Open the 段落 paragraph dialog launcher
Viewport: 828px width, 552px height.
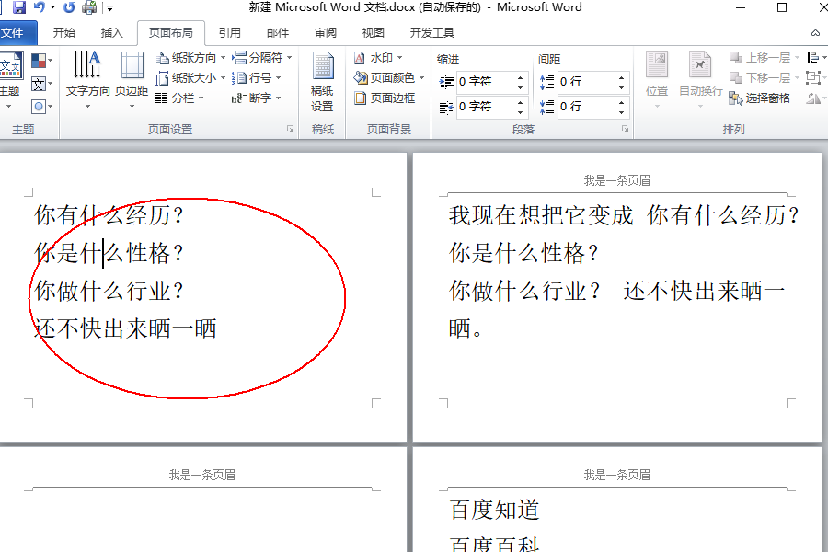coord(626,129)
